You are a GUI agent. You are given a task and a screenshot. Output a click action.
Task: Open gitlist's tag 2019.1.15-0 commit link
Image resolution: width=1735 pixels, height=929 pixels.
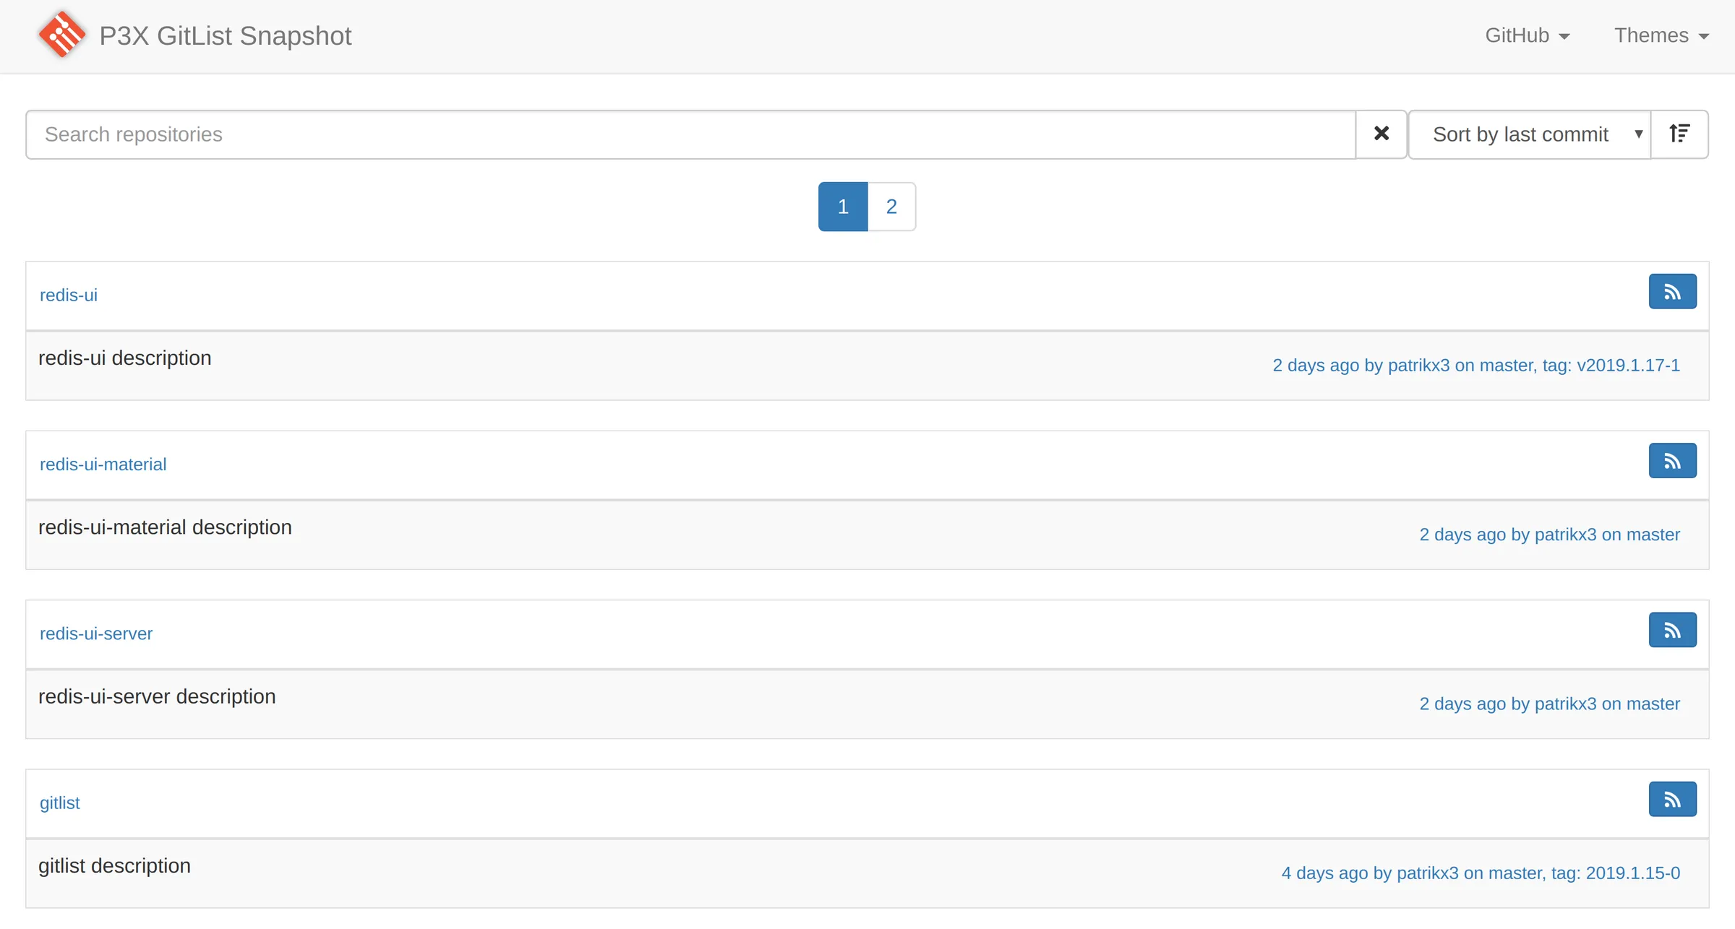1482,873
